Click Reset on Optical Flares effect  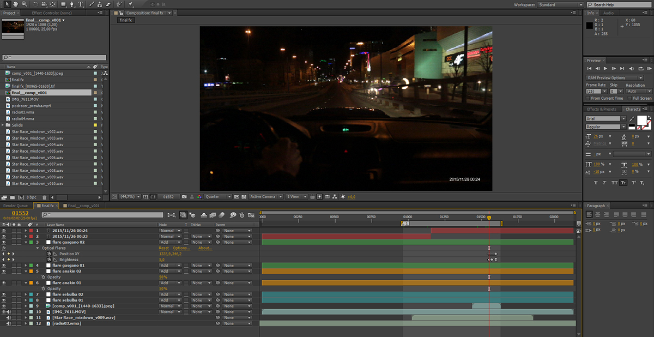(163, 248)
